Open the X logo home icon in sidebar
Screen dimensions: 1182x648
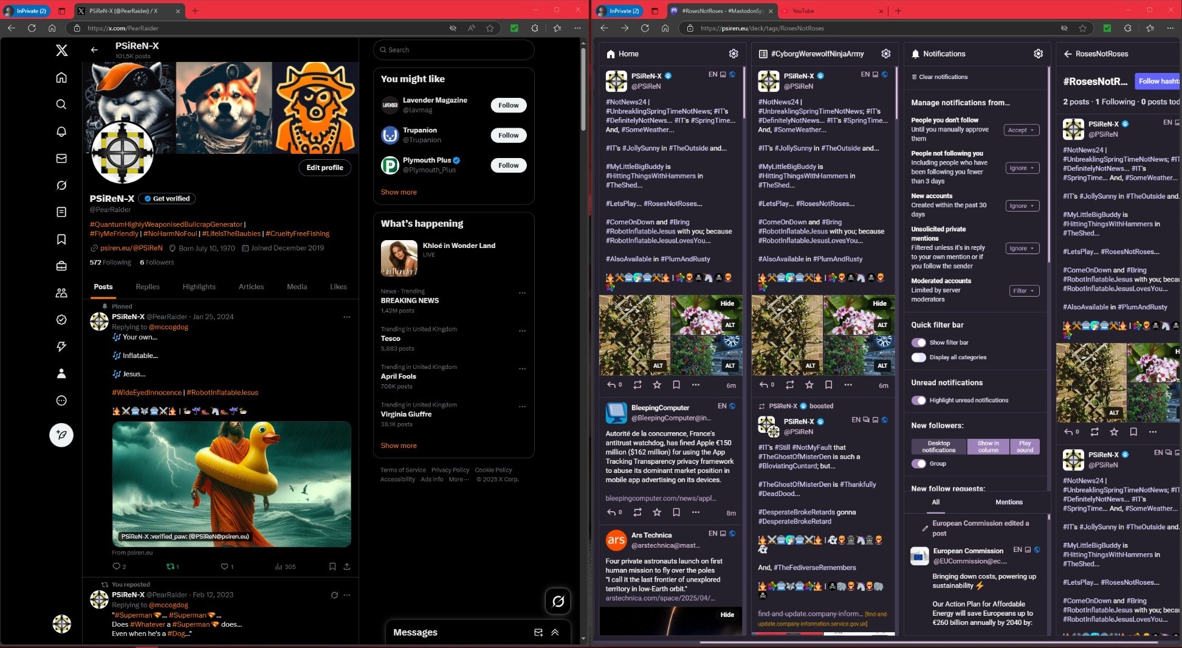61,50
